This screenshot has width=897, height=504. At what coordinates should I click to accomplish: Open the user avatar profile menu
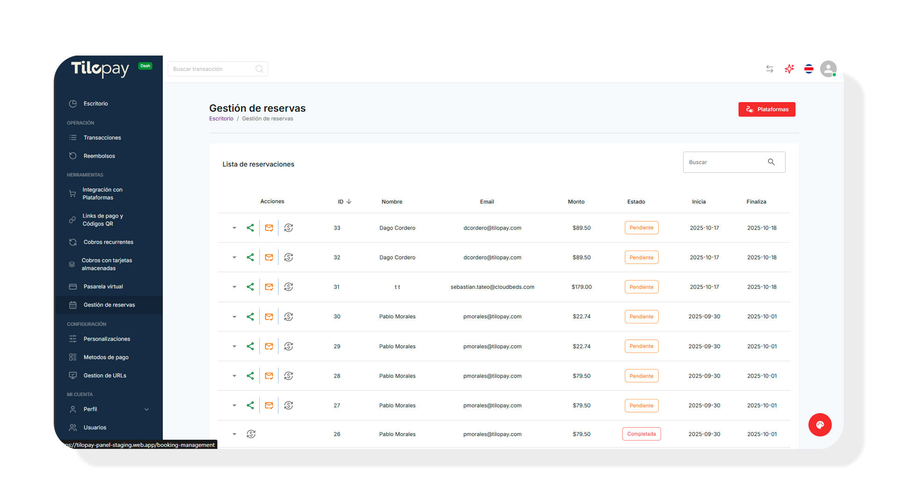point(828,69)
